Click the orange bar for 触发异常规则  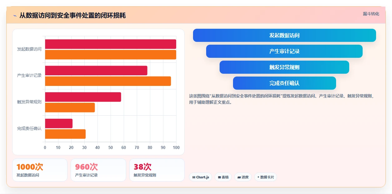pyautogui.click(x=70, y=107)
